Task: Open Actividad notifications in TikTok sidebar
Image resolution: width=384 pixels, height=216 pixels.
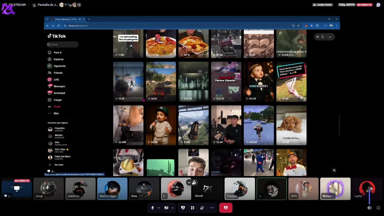Action: point(56,93)
